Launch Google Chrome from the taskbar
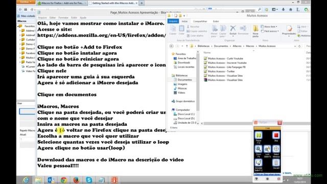This screenshot has height=184, width=327. pyautogui.click(x=64, y=180)
